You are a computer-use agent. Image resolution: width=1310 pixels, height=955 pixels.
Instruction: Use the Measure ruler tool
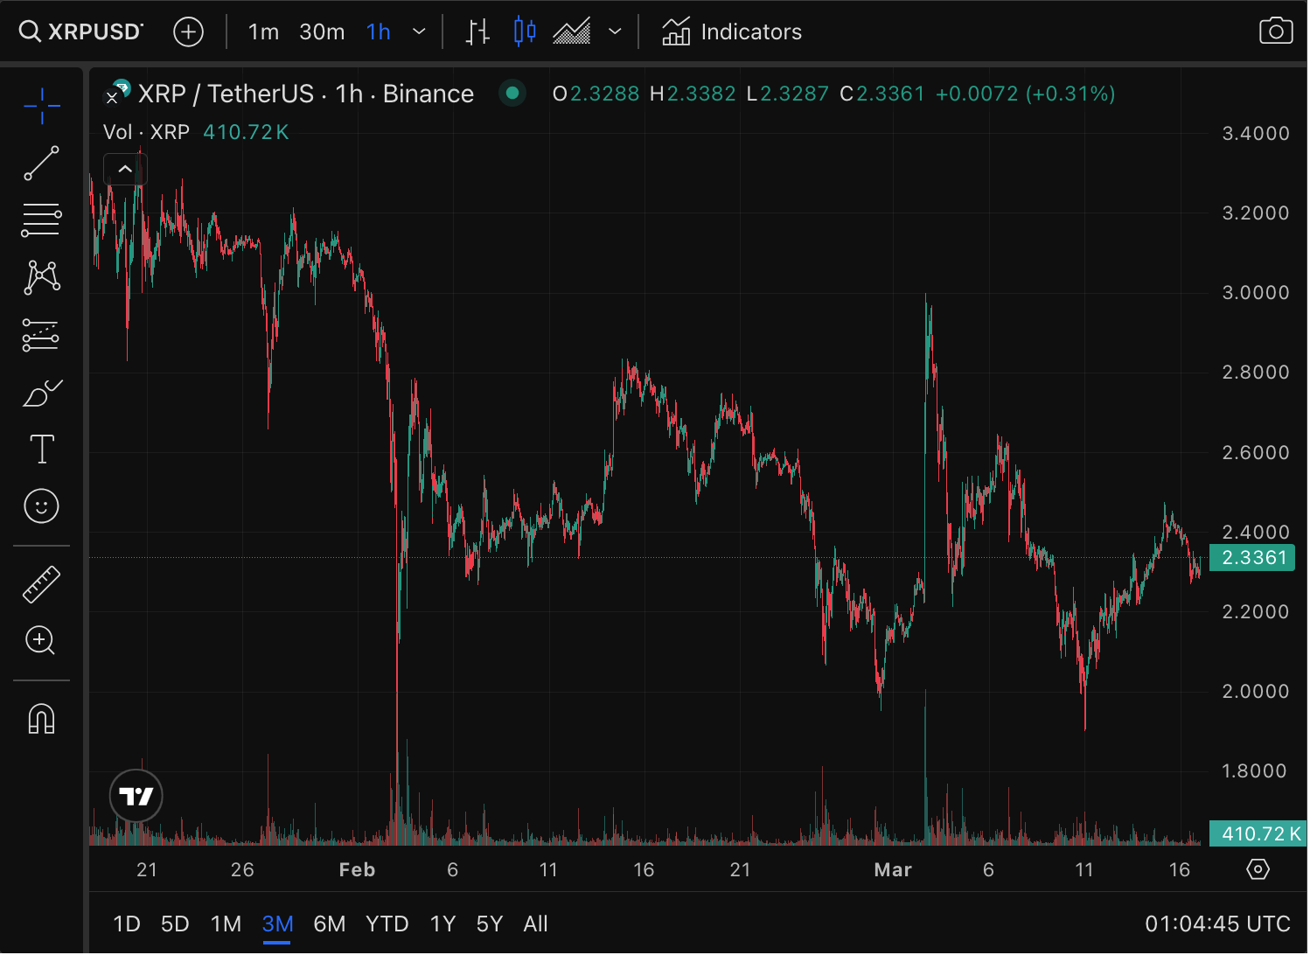pos(41,583)
